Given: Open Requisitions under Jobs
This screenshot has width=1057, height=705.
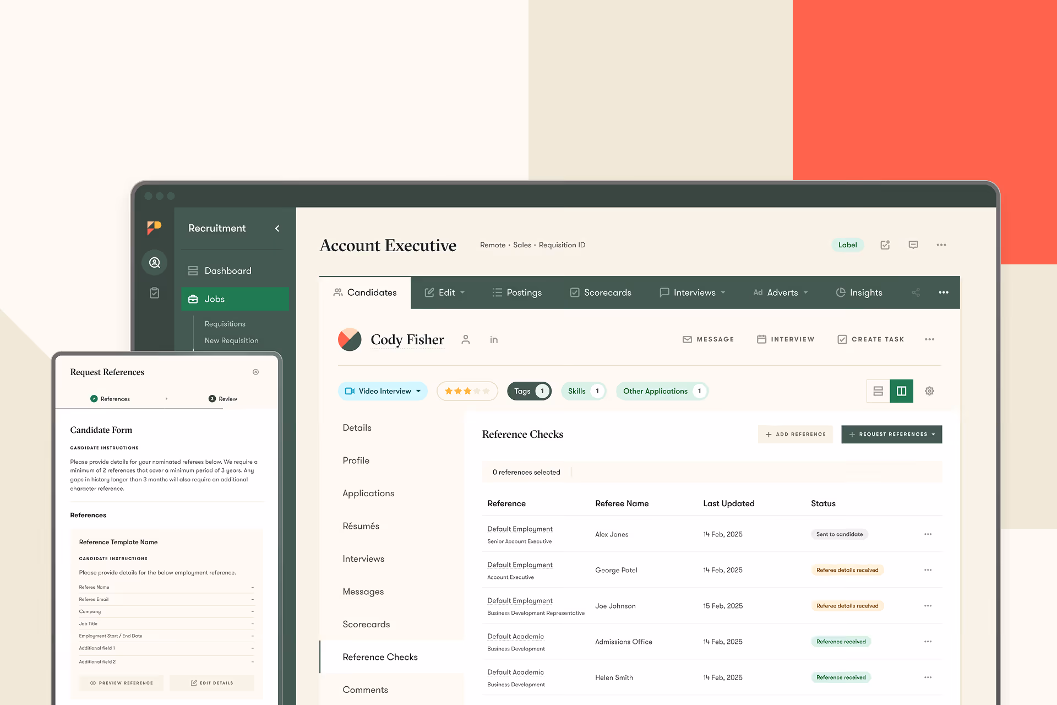Looking at the screenshot, I should 225,324.
